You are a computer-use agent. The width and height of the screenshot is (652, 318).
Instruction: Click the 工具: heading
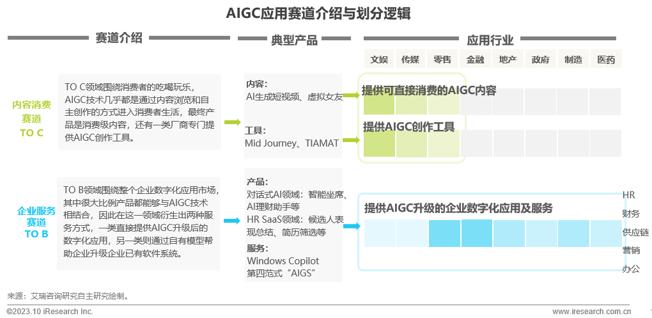255,131
